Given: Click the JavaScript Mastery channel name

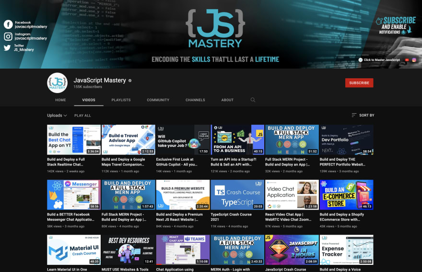Looking at the screenshot, I should pos(100,80).
